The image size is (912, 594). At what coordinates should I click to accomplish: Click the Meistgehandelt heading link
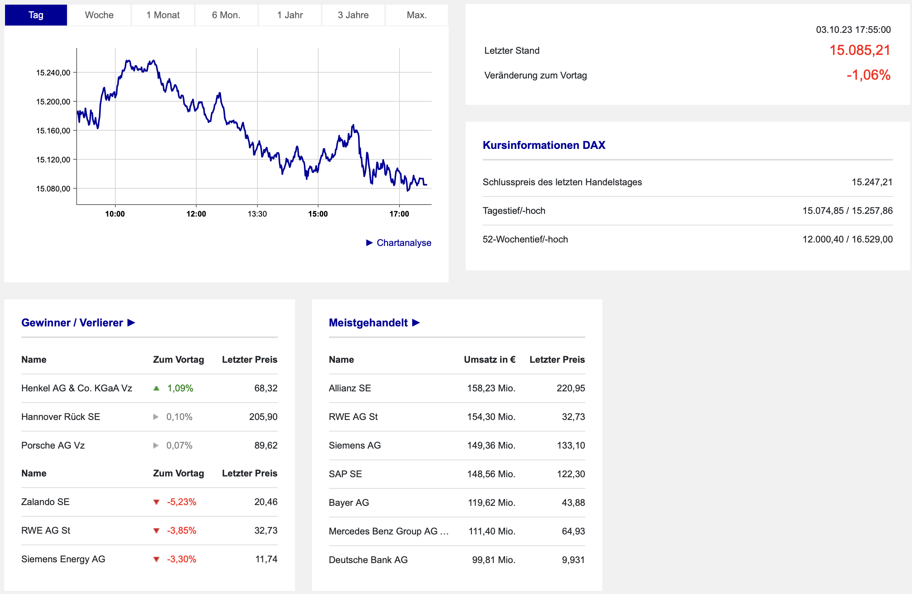coord(368,323)
